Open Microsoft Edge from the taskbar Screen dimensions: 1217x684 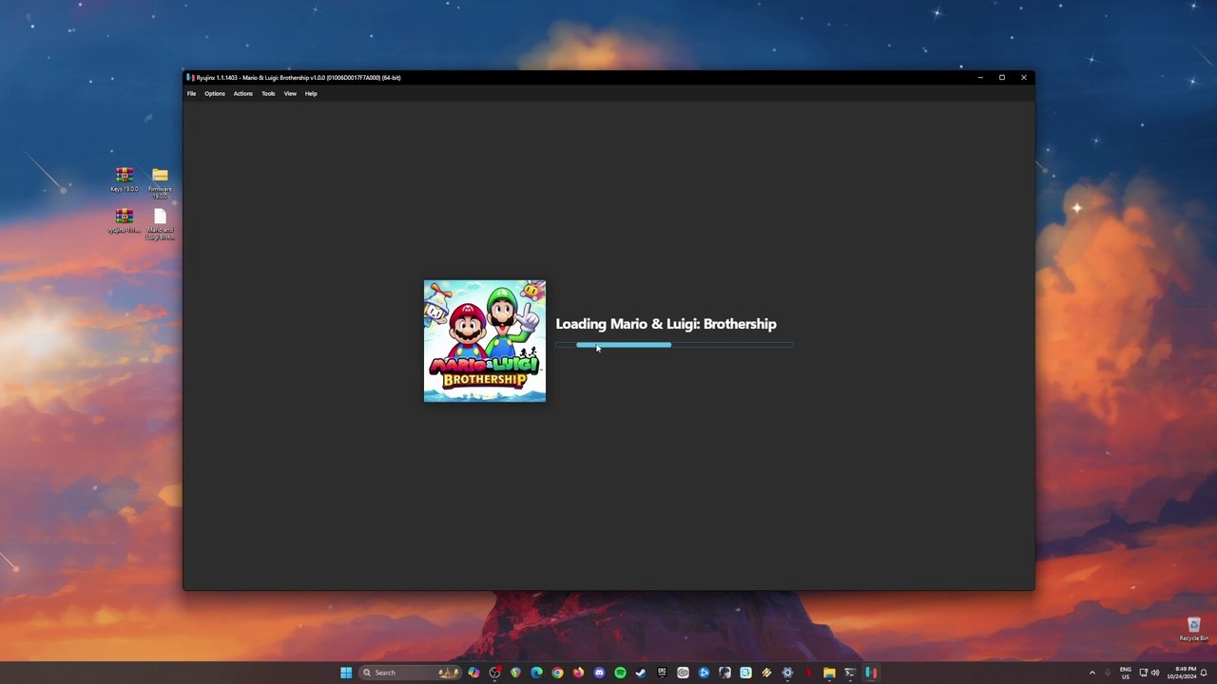click(x=536, y=673)
